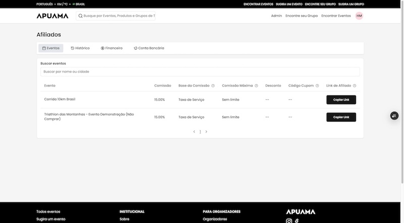
Task: Click the Comissão column header
Action: (x=163, y=86)
